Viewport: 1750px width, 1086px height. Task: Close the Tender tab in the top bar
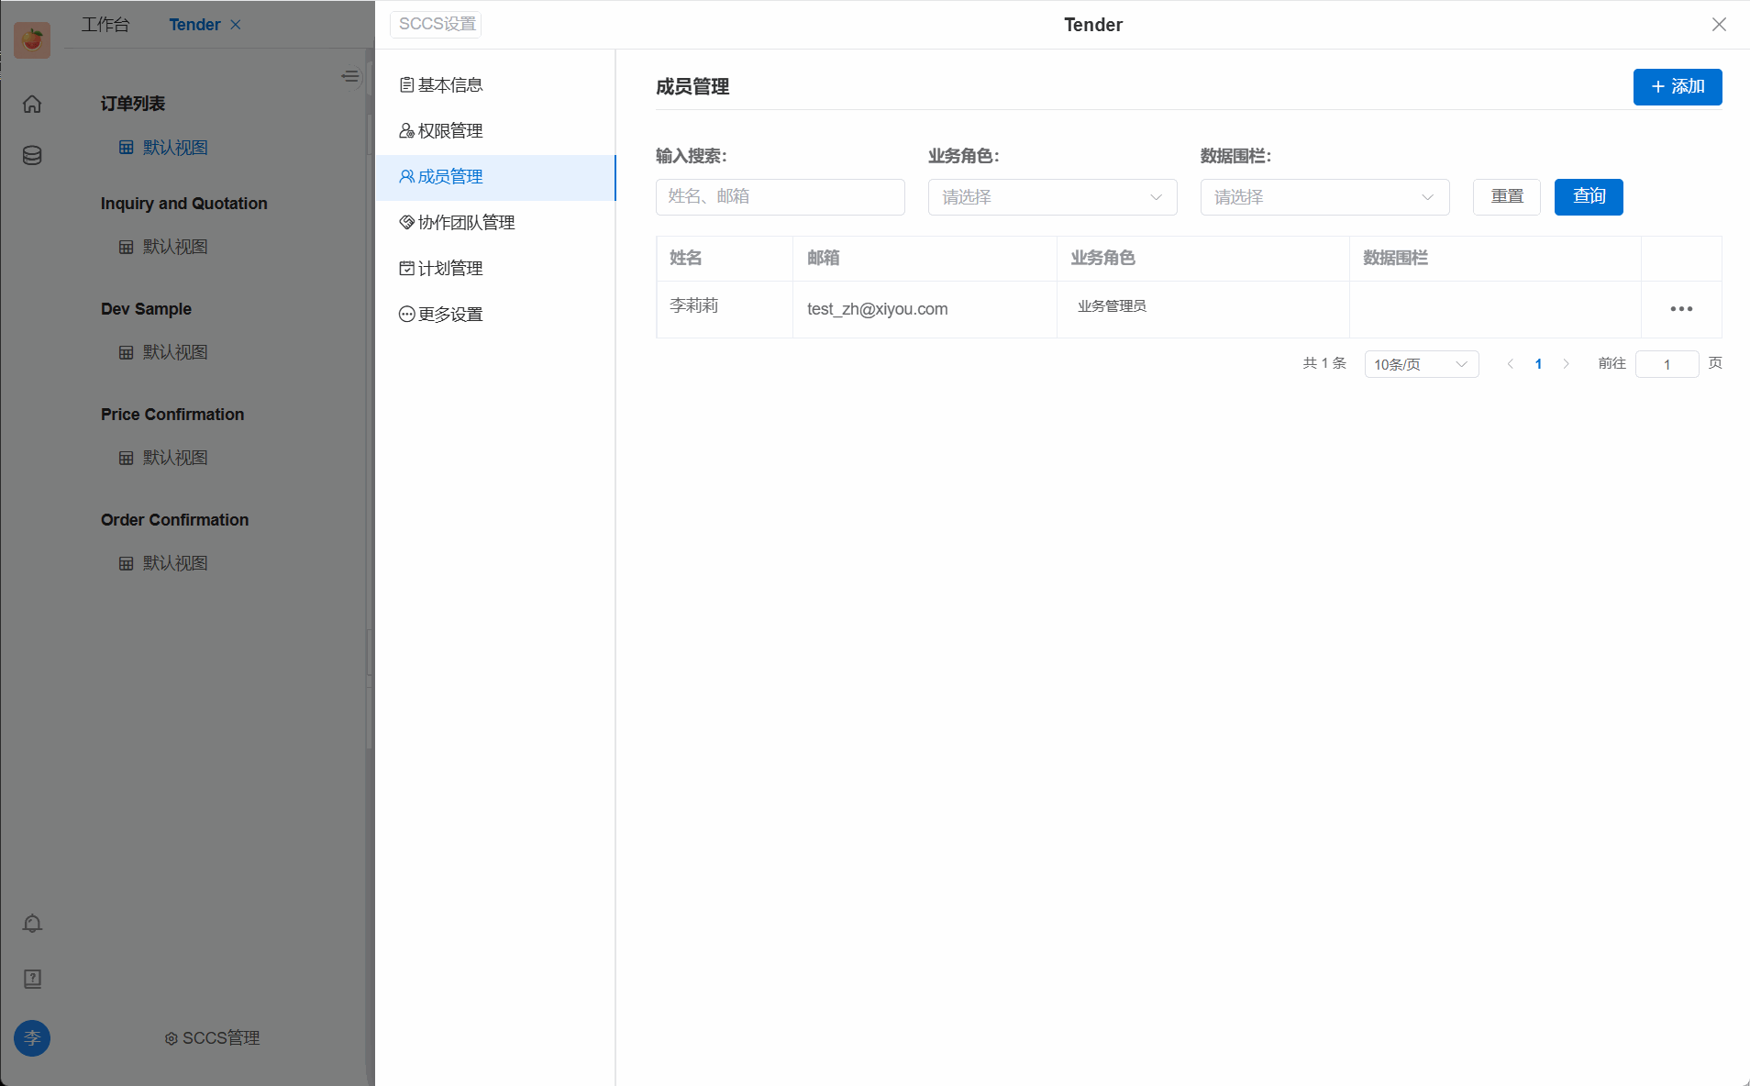[236, 25]
